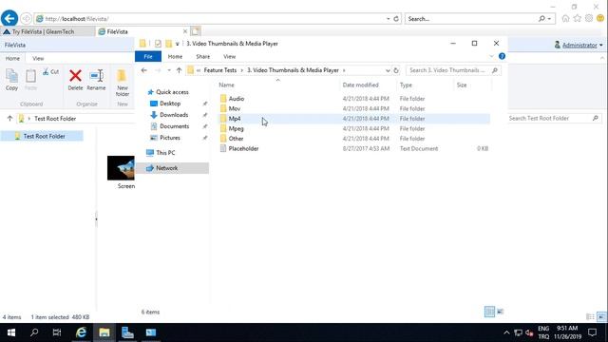Screen dimensions: 608x342
Task: Open the browser home icon
Action: [566, 18]
